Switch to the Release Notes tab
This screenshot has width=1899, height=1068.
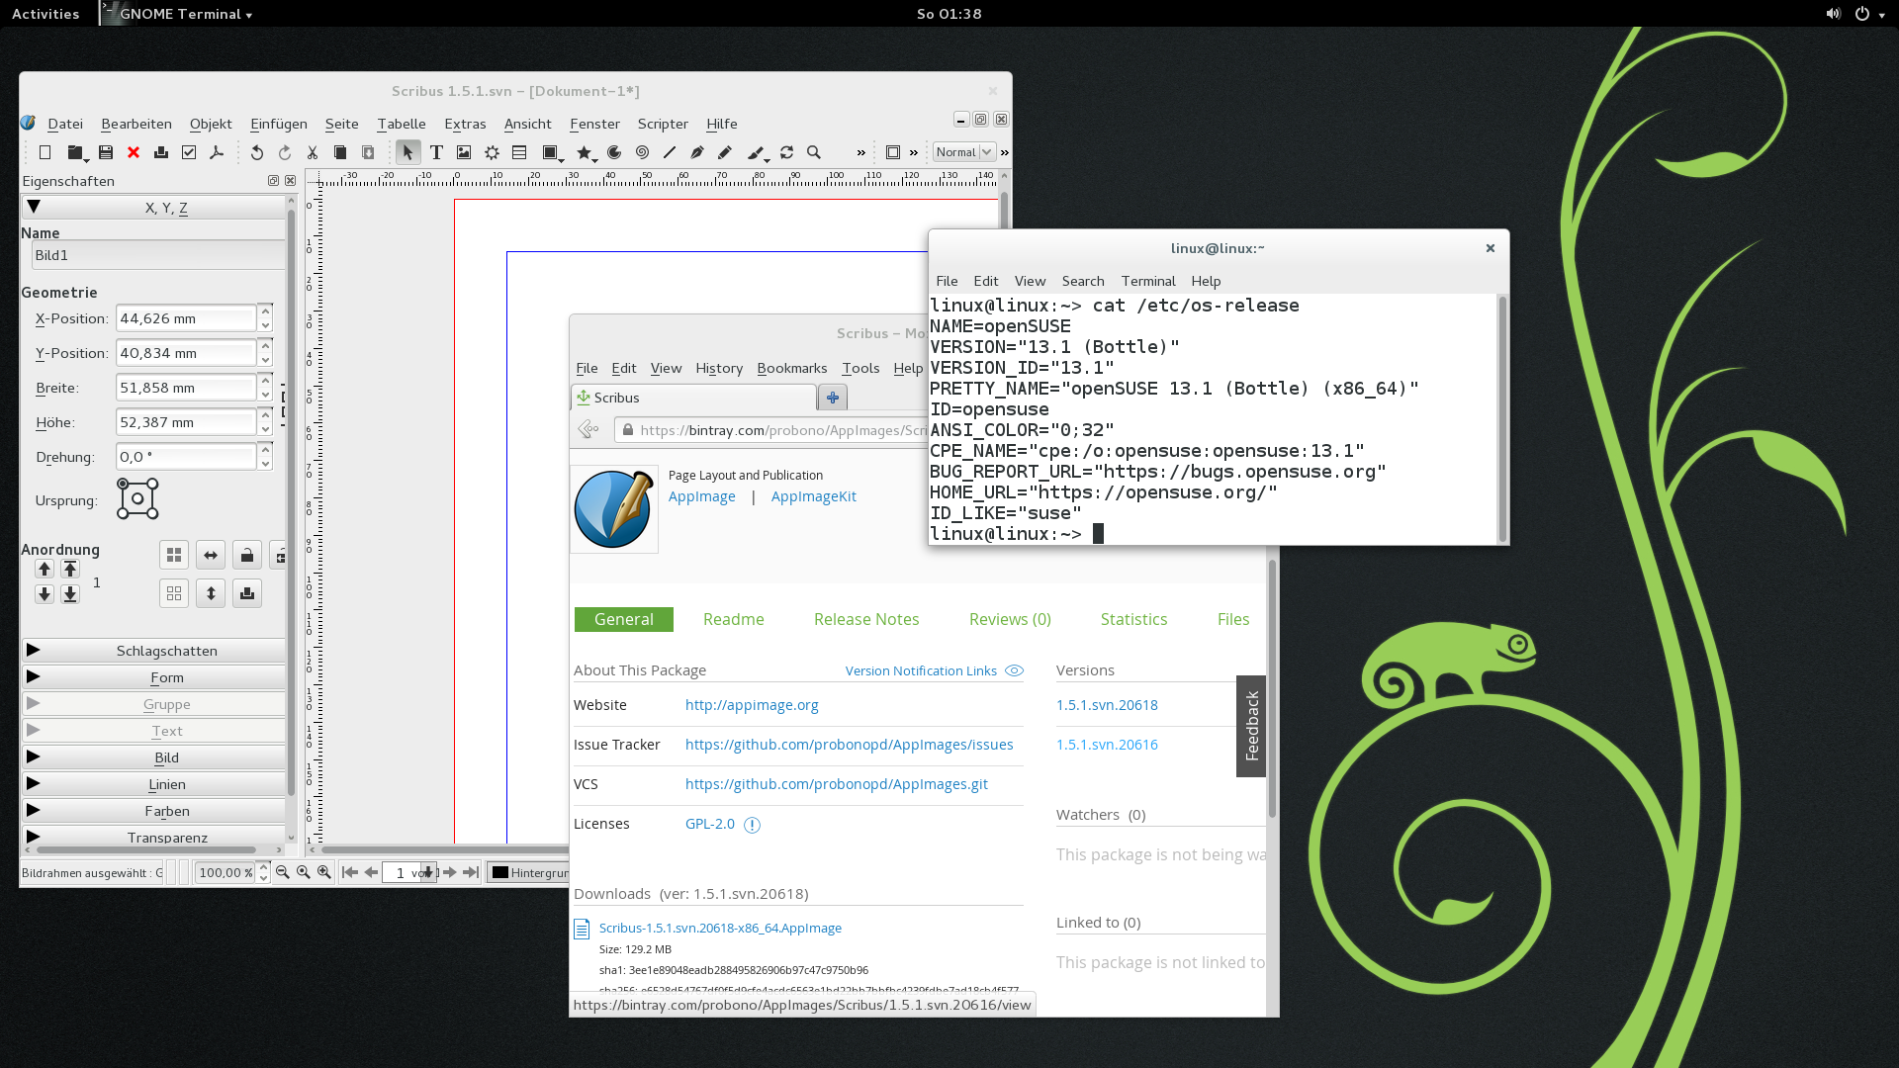tap(865, 619)
